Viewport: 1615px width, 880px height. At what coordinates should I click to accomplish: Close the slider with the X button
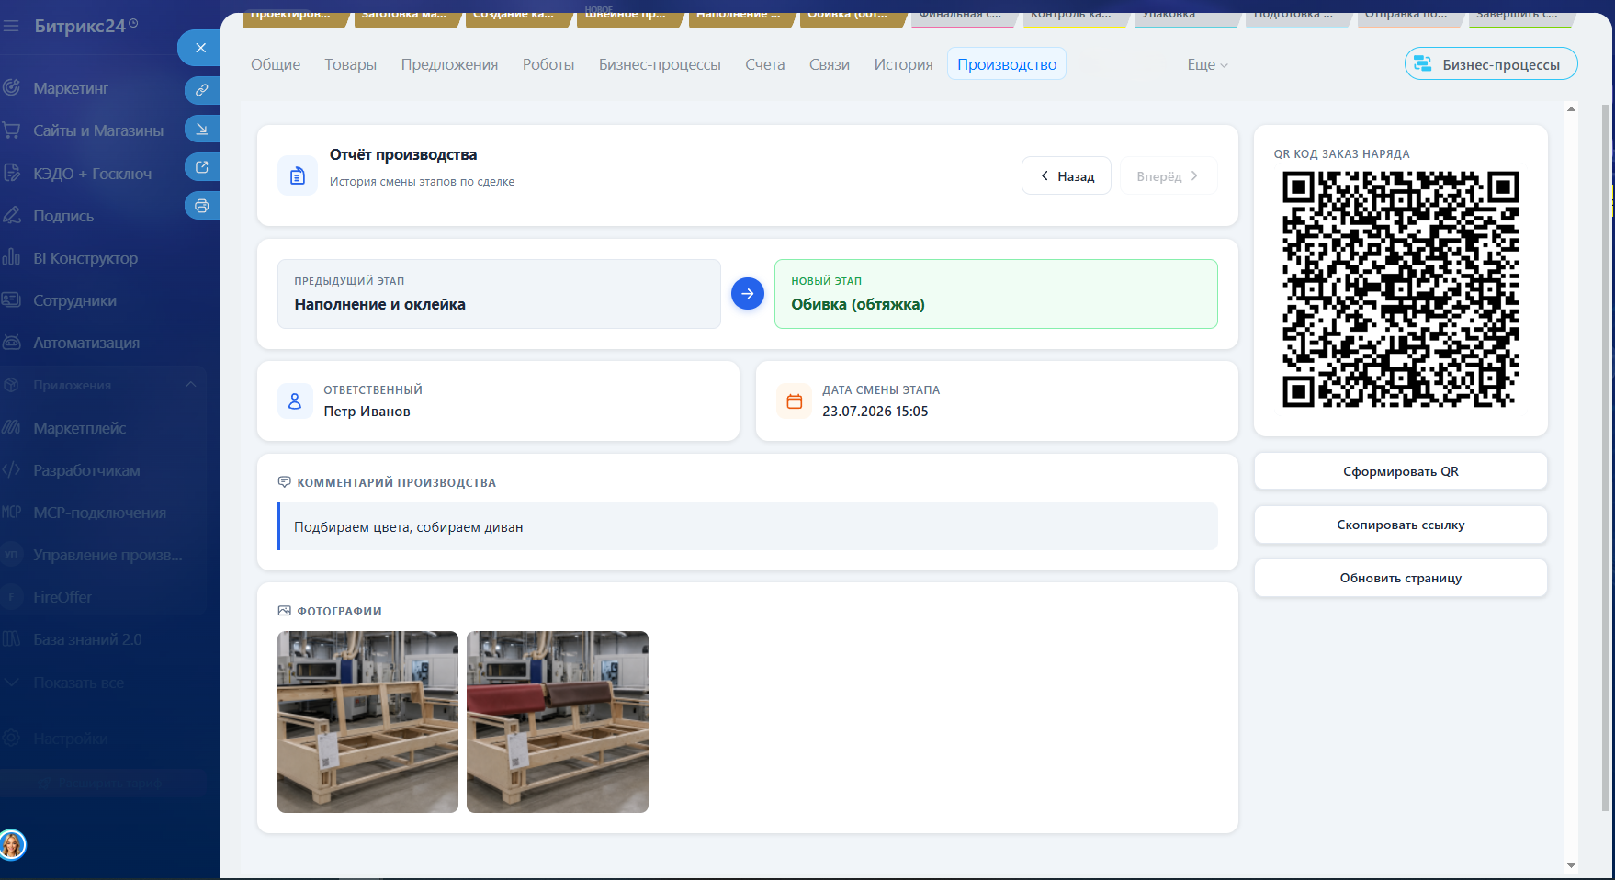tap(200, 48)
